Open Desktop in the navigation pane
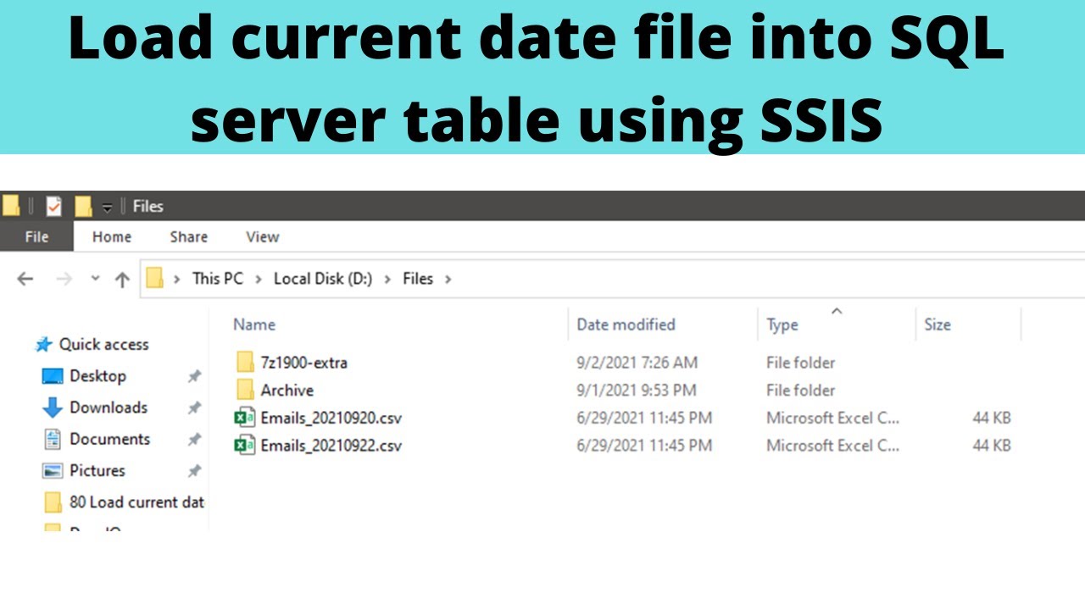The height and width of the screenshot is (610, 1085). [97, 375]
